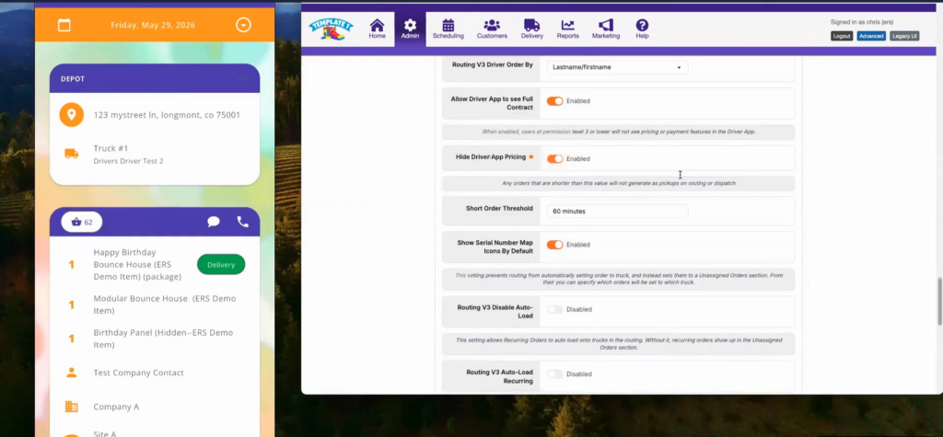Click the Logout button
Screen dimensions: 943x437
842,36
